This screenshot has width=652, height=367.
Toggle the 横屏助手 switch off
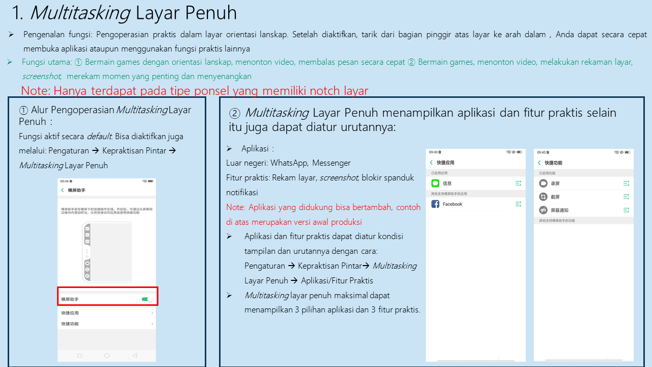point(147,299)
